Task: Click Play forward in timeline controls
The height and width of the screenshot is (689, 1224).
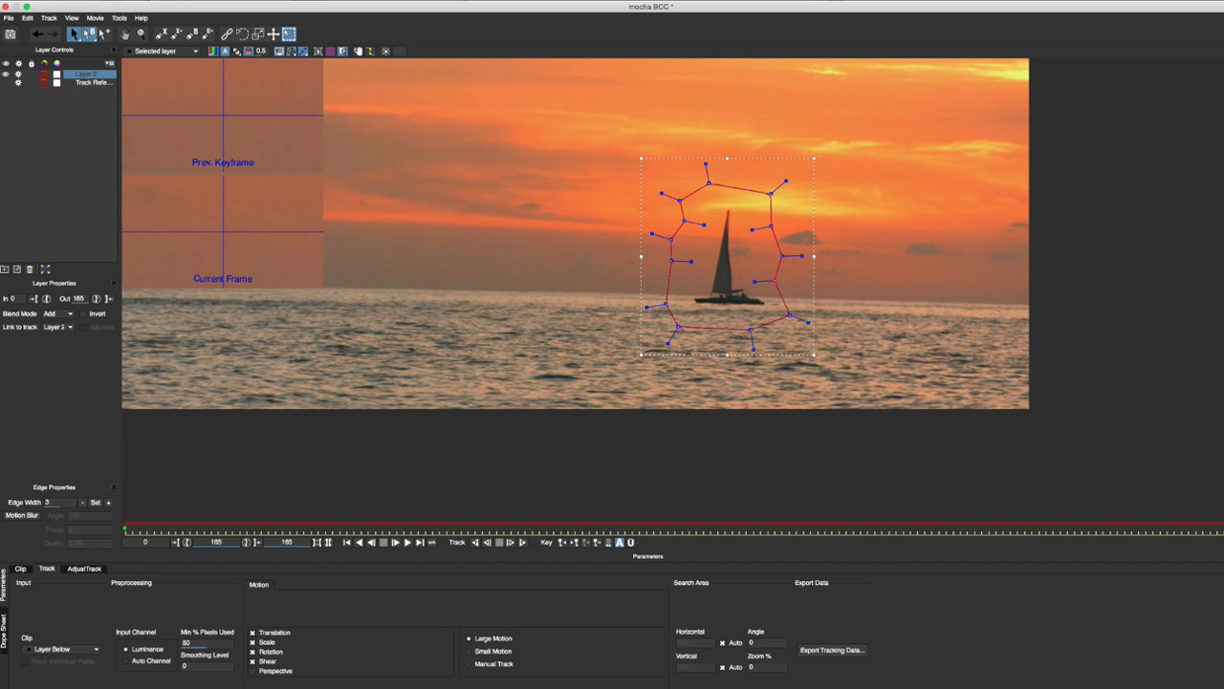Action: 407,543
